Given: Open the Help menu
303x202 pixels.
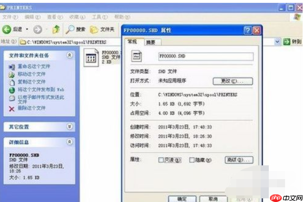Looking at the screenshot, I should pyautogui.click(x=122, y=17).
